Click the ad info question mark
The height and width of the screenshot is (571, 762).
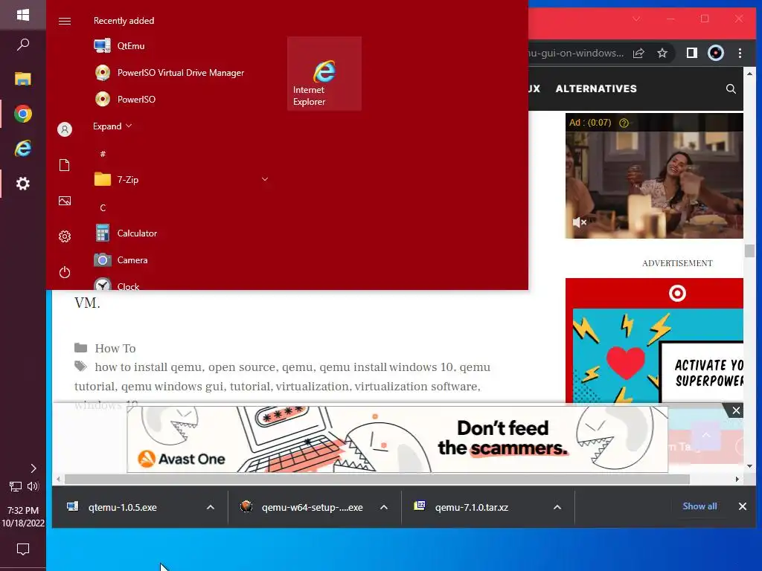[x=624, y=123]
